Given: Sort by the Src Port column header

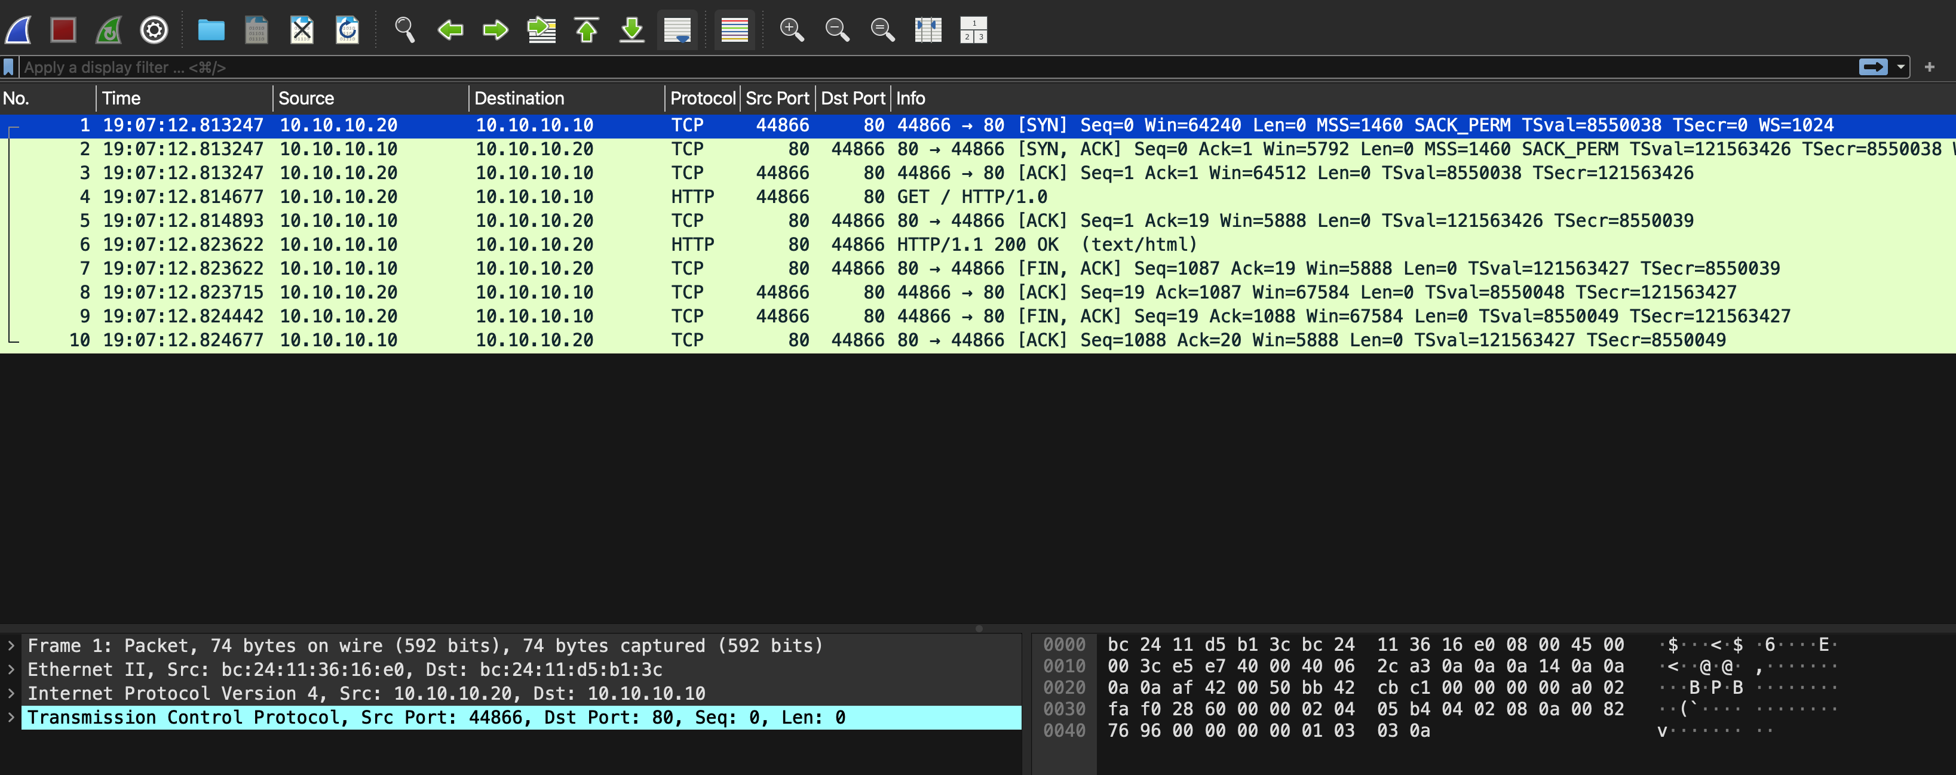Looking at the screenshot, I should [x=777, y=99].
